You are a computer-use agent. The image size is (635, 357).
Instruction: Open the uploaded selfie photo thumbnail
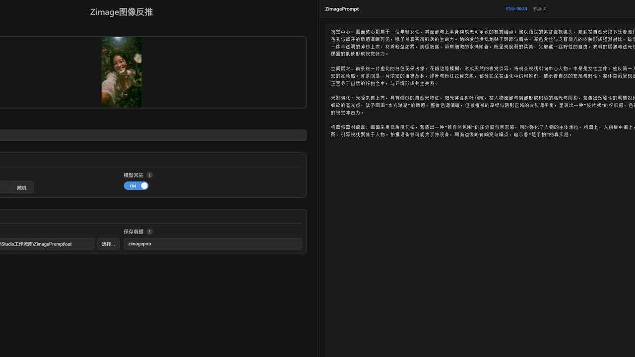pos(121,72)
